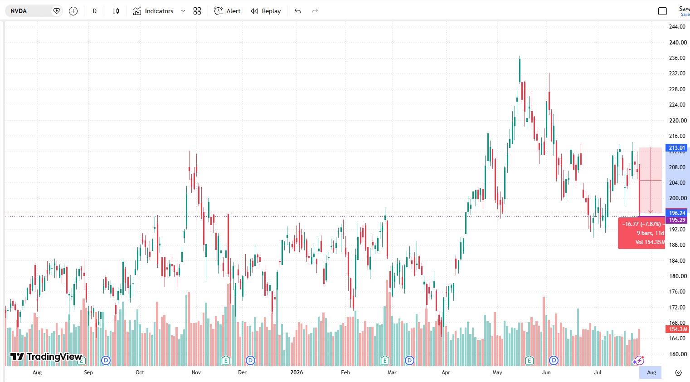The height and width of the screenshot is (382, 690).
Task: Click the Apr label on time axis
Action: point(446,372)
